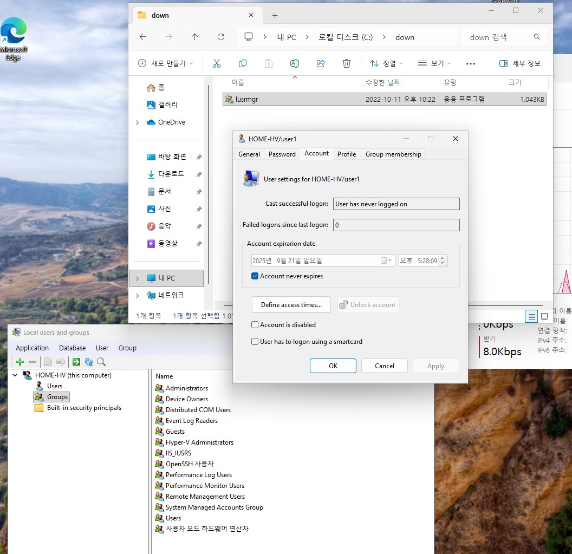Click the magnifier search icon in lusrmgr toolbar
This screenshot has width=572, height=554.
pyautogui.click(x=101, y=362)
